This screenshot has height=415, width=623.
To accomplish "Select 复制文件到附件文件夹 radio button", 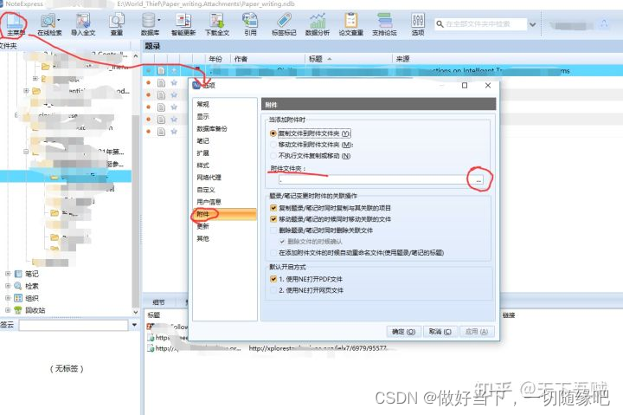I will (273, 133).
